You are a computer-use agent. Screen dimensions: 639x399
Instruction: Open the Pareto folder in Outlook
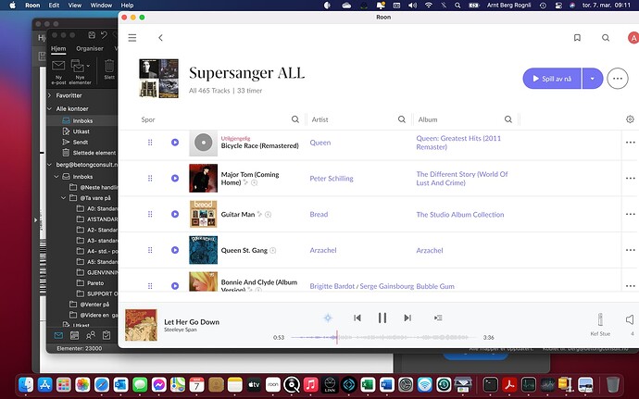click(x=95, y=283)
